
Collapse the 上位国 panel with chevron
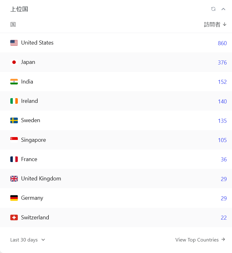[223, 9]
